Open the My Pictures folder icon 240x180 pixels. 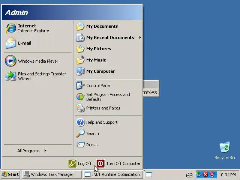(80, 49)
